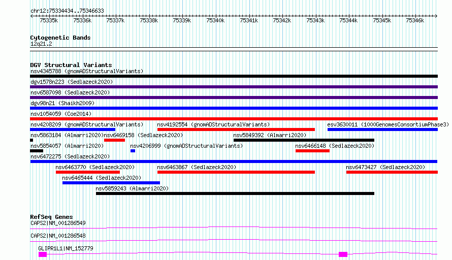
Task: Open the nsv5854057 Almarri2020 label
Action: click(67, 146)
